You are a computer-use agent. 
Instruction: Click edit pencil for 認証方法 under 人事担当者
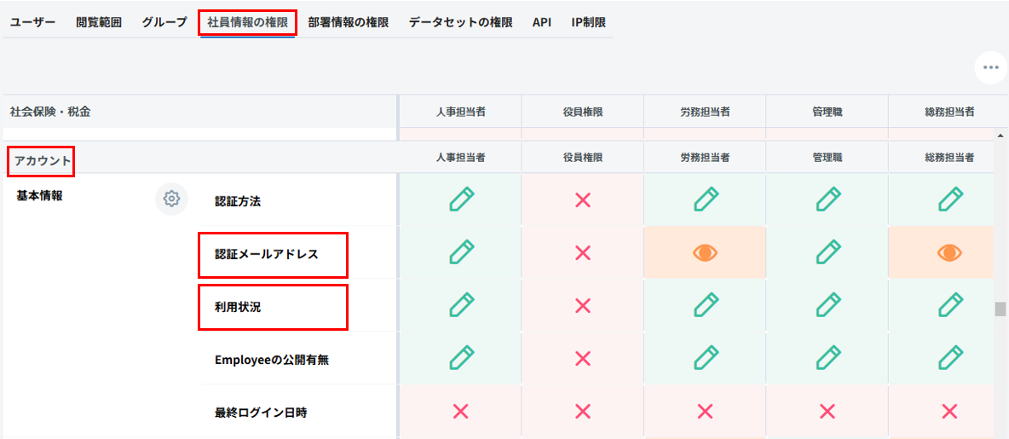click(461, 199)
